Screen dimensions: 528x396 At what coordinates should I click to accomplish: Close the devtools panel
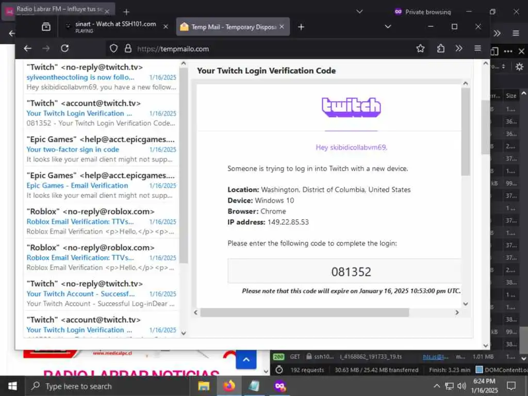521,51
